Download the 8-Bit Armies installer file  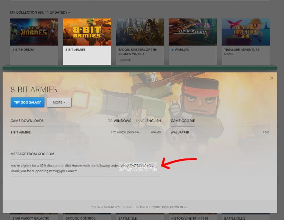(86, 132)
